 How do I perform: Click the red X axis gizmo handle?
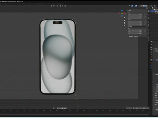(x=125, y=13)
